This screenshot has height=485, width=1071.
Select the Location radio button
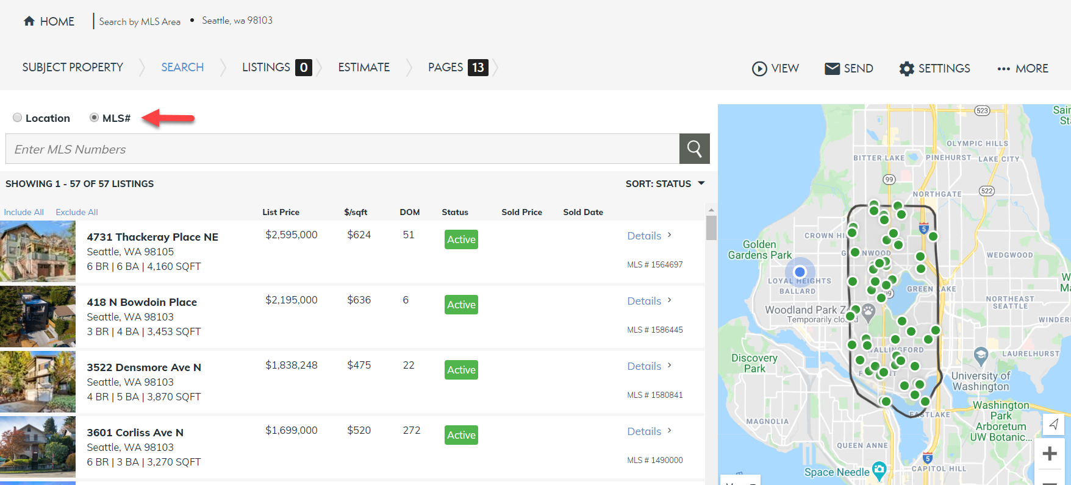pyautogui.click(x=18, y=118)
